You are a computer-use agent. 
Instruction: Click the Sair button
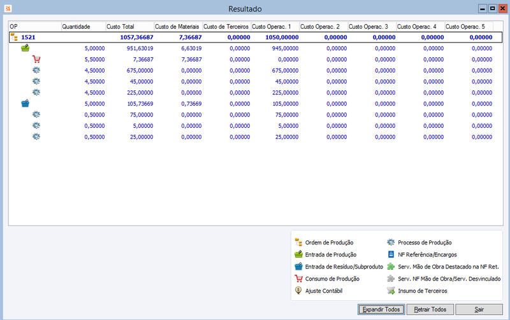(x=479, y=309)
